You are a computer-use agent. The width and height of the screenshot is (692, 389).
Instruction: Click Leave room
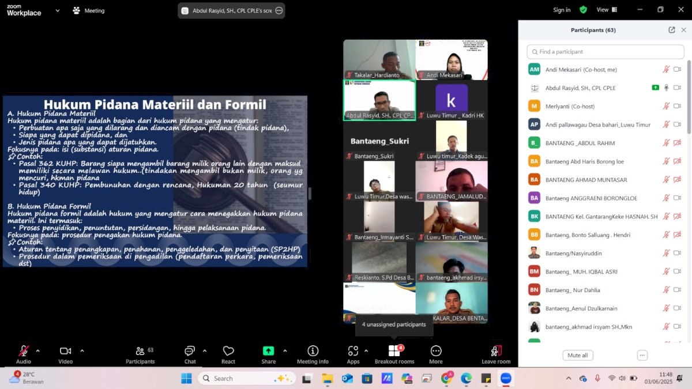click(496, 353)
